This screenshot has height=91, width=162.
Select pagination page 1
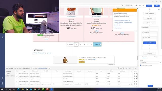click(76, 44)
